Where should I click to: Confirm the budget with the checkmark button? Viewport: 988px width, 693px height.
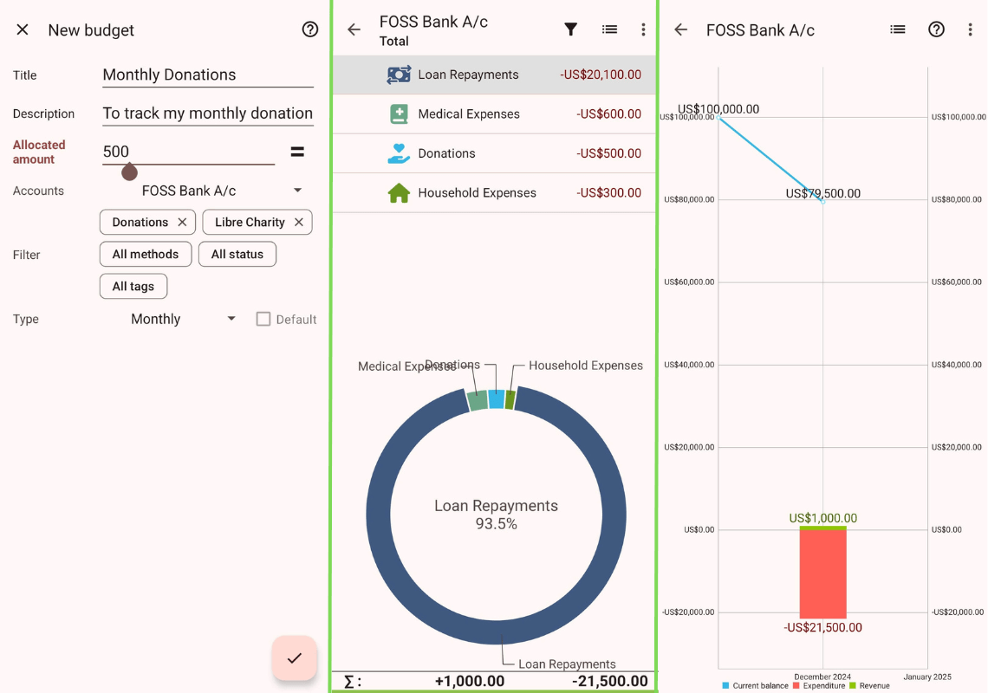[294, 658]
